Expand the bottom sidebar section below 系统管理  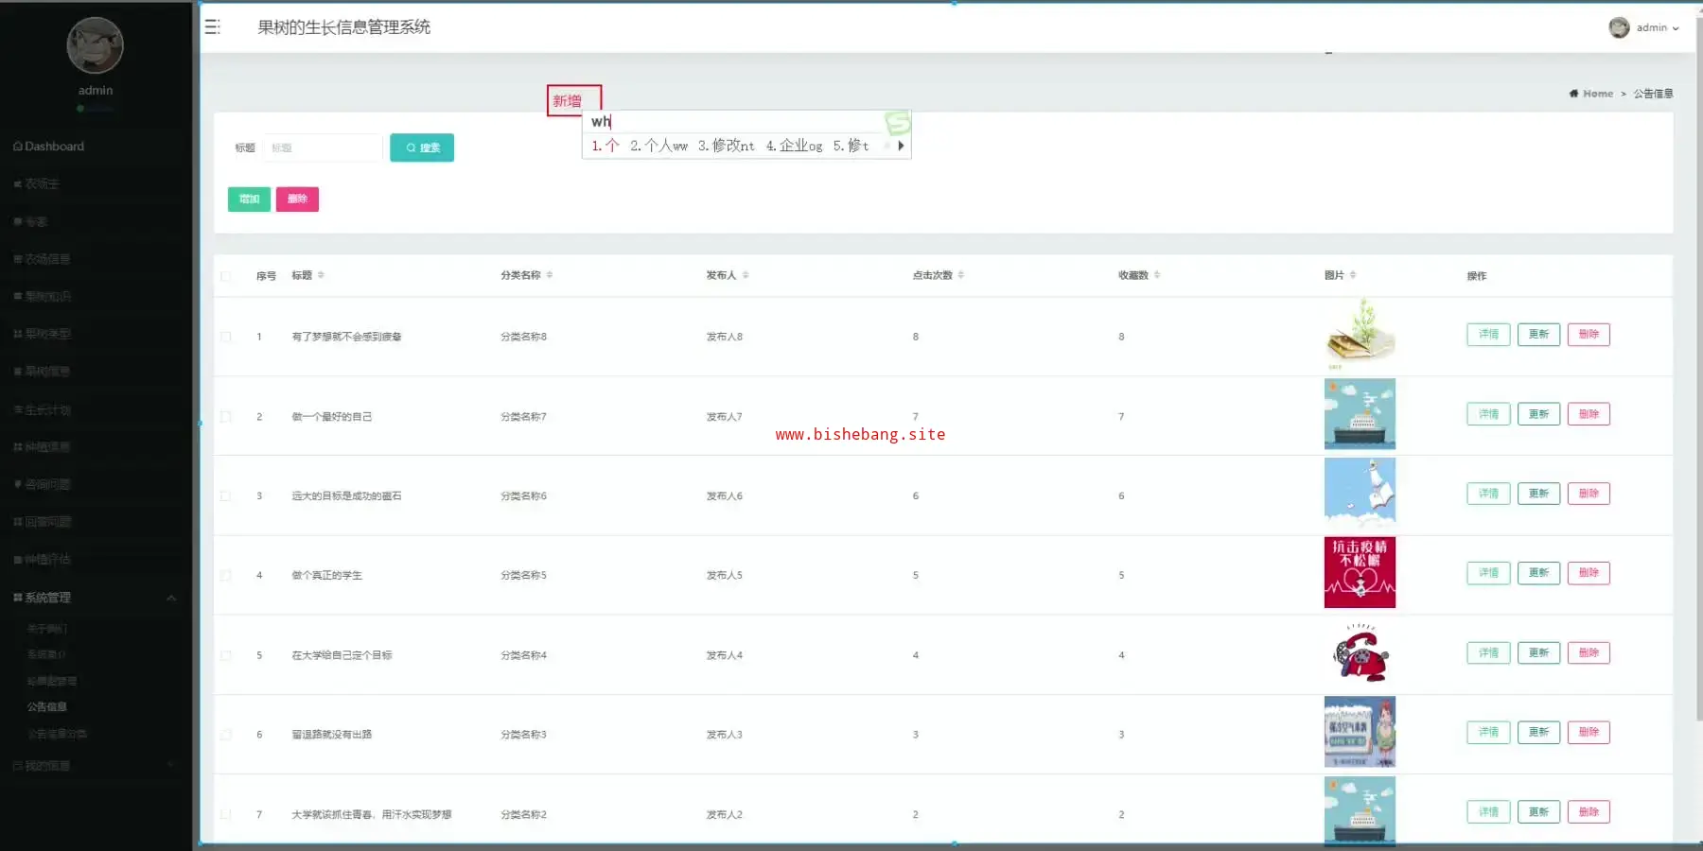click(171, 765)
